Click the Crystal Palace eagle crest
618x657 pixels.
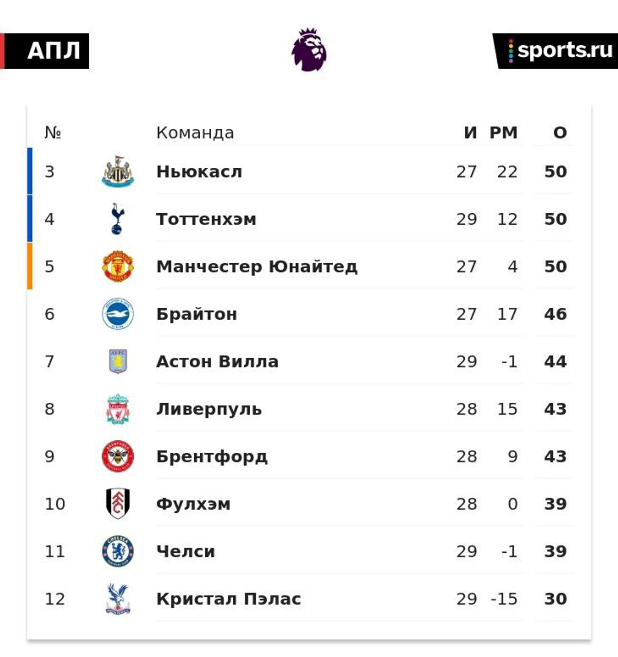(x=118, y=599)
